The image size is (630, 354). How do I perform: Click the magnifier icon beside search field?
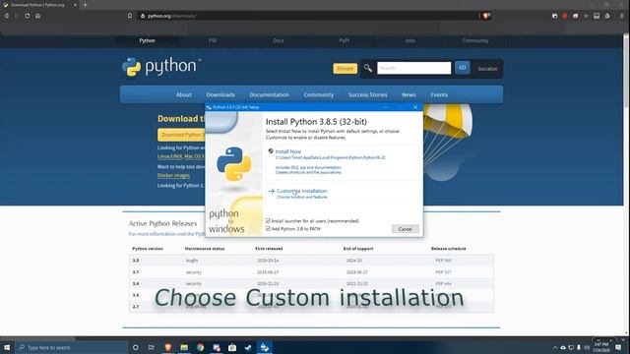click(x=367, y=68)
